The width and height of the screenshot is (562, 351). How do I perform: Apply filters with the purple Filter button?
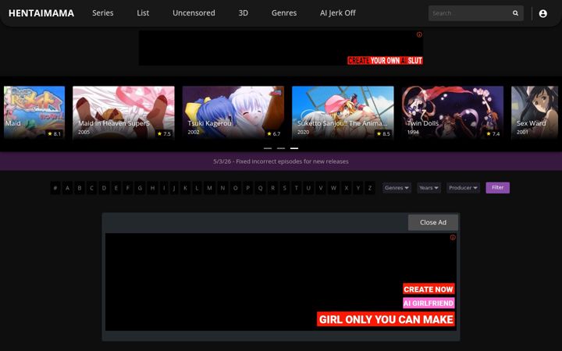(x=497, y=188)
